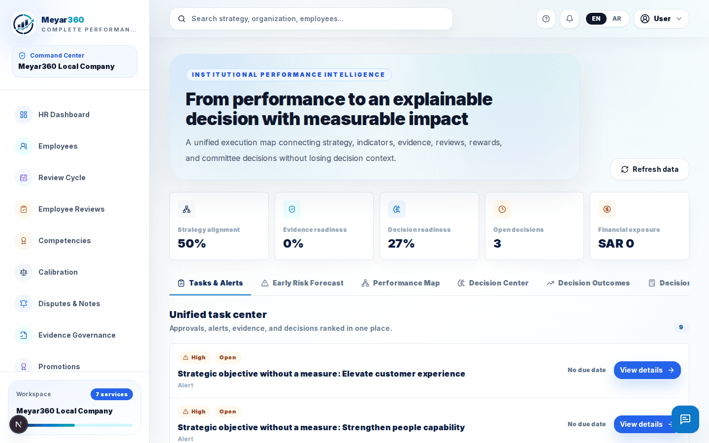Click the Institutional Performance Intelligence label
Image resolution: width=709 pixels, height=443 pixels.
pos(289,75)
